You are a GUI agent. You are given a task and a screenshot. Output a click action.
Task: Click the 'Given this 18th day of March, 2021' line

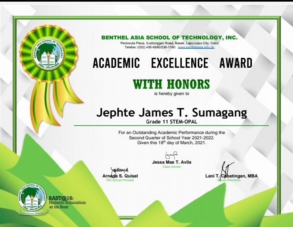[x=172, y=143]
